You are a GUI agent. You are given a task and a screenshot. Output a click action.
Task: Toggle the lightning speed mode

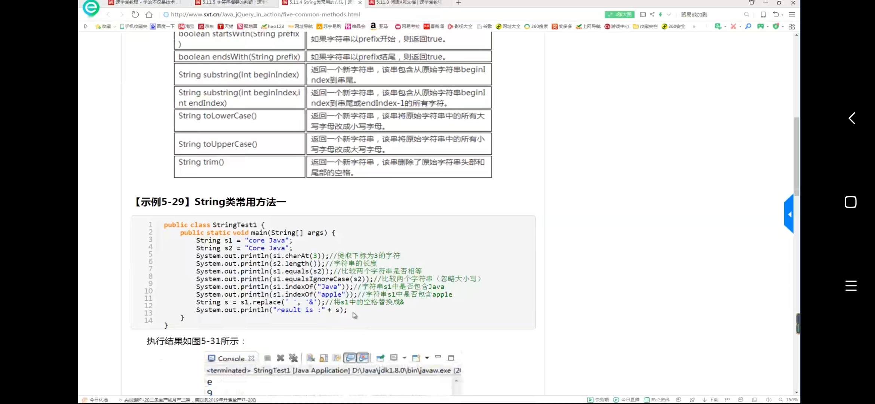point(660,14)
